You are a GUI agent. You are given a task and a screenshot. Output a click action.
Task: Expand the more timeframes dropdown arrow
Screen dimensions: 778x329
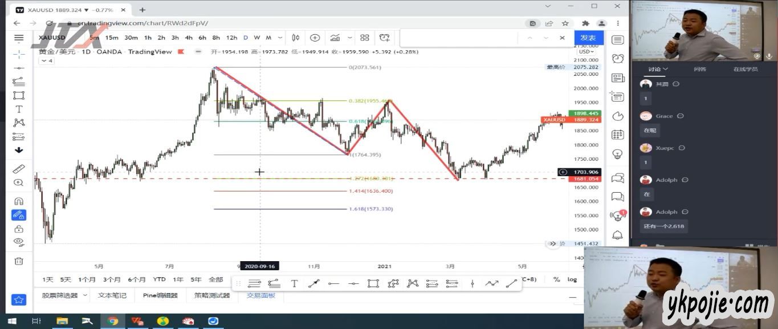point(280,38)
